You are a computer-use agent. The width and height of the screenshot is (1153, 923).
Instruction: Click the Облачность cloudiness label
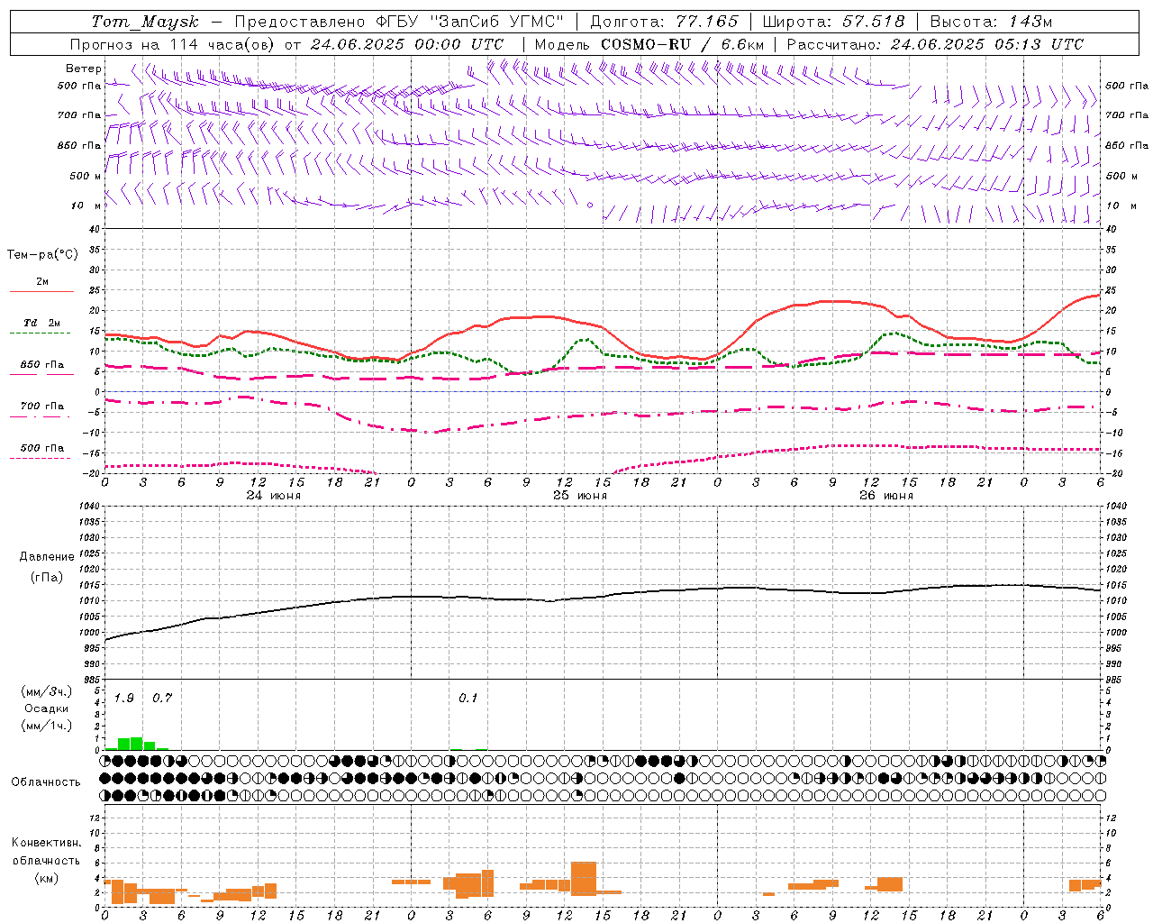[46, 782]
